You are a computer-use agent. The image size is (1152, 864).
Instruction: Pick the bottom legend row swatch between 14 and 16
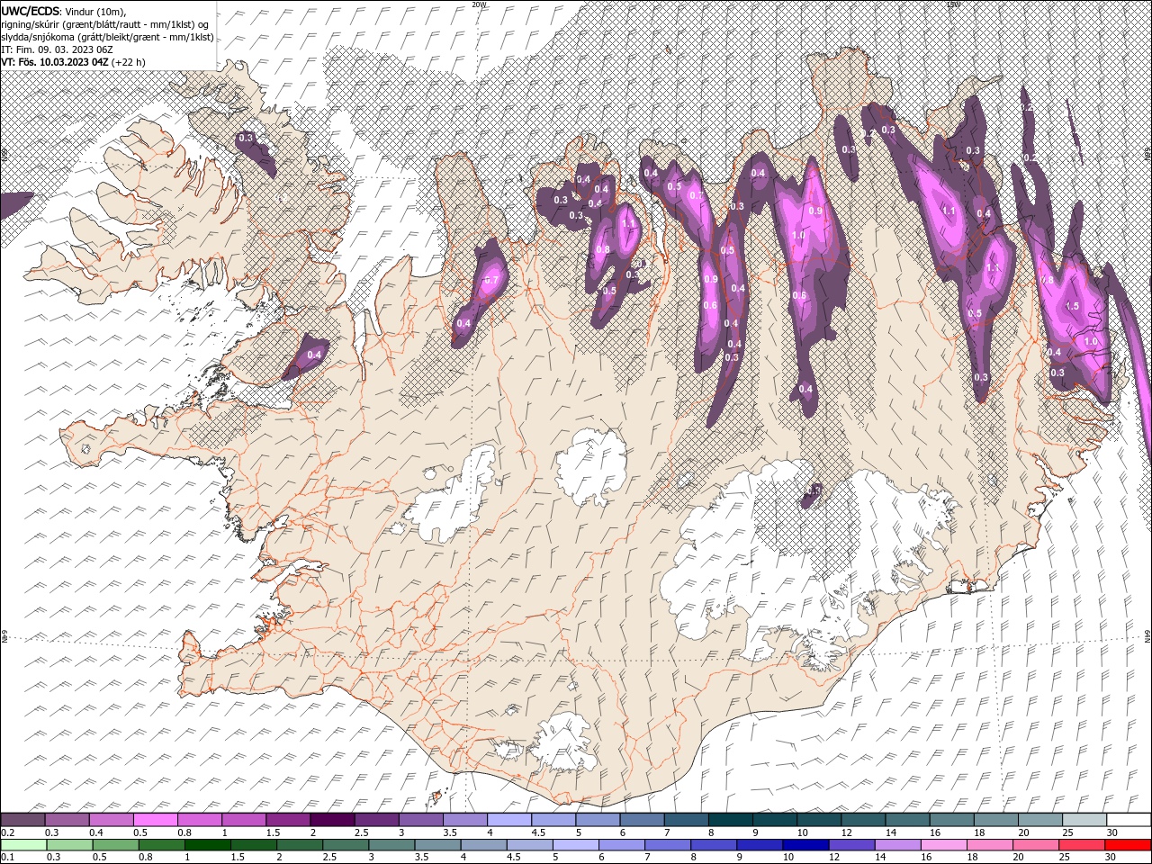click(897, 845)
